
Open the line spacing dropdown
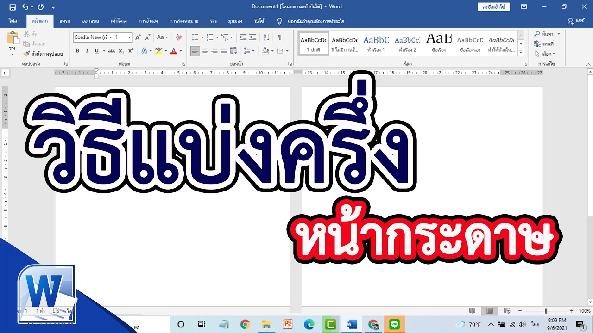point(249,51)
